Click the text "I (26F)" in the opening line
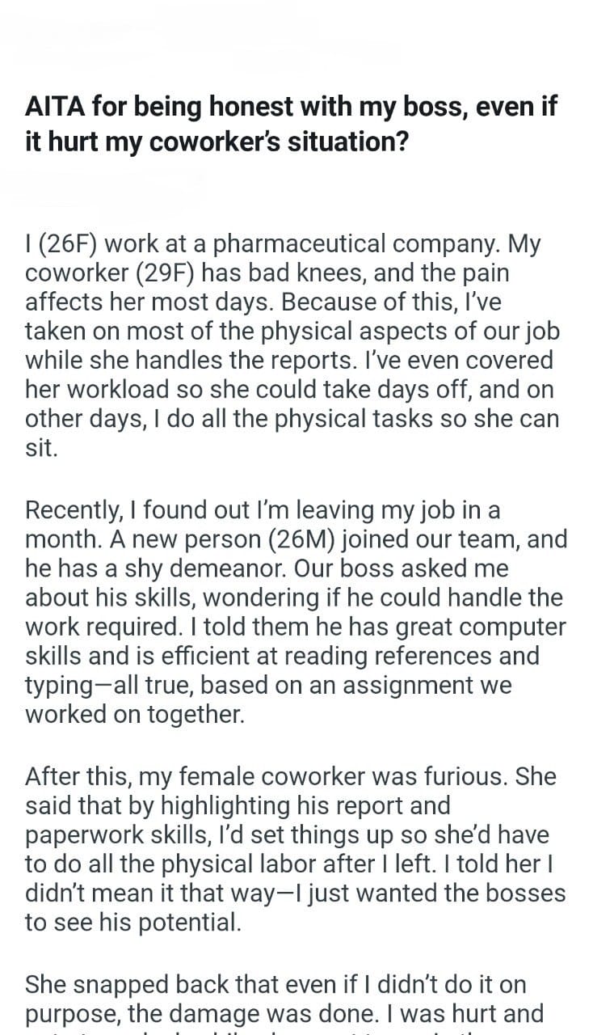This screenshot has height=1035, width=593. [61, 243]
